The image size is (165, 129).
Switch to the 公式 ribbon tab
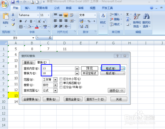(x=57, y=8)
